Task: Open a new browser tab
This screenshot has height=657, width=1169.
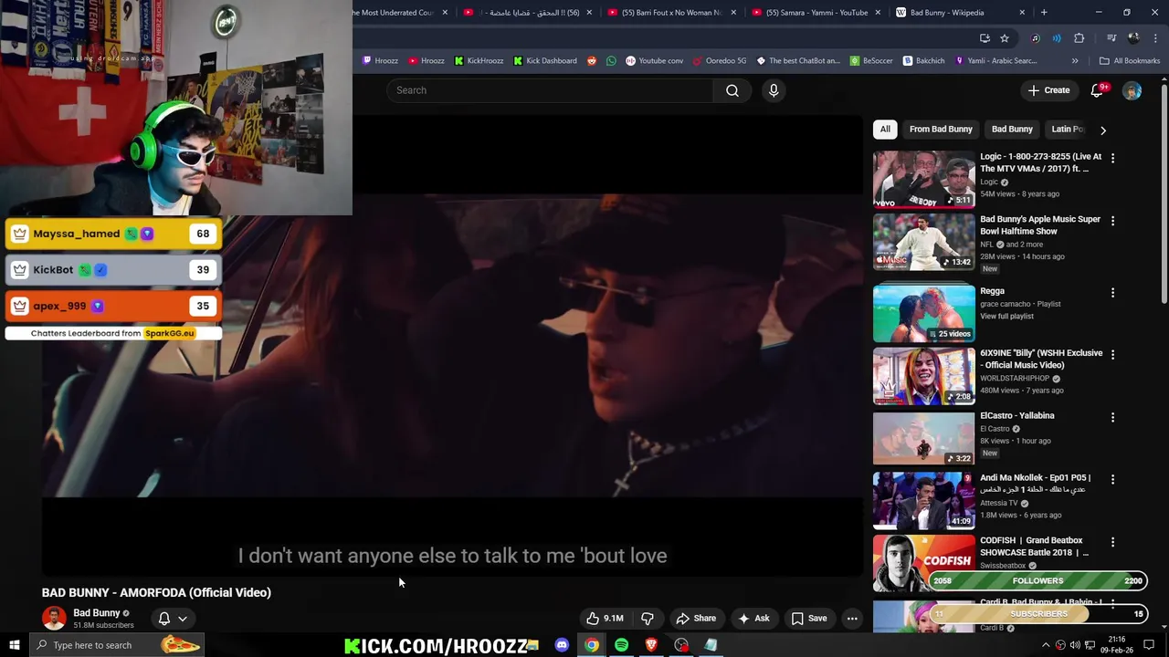Action: pos(1044,13)
